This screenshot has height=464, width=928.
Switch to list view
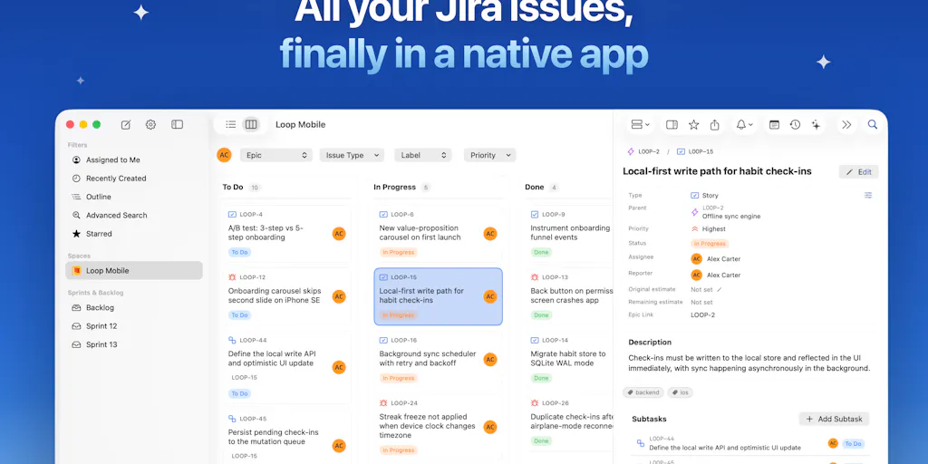click(x=231, y=124)
